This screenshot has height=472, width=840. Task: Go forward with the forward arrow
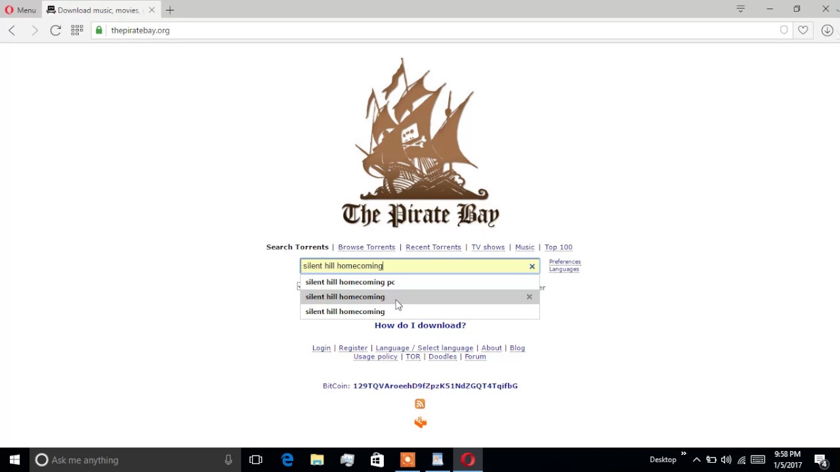(x=34, y=30)
